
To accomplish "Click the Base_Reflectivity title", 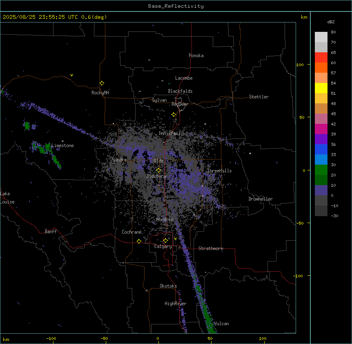I will click(x=176, y=6).
